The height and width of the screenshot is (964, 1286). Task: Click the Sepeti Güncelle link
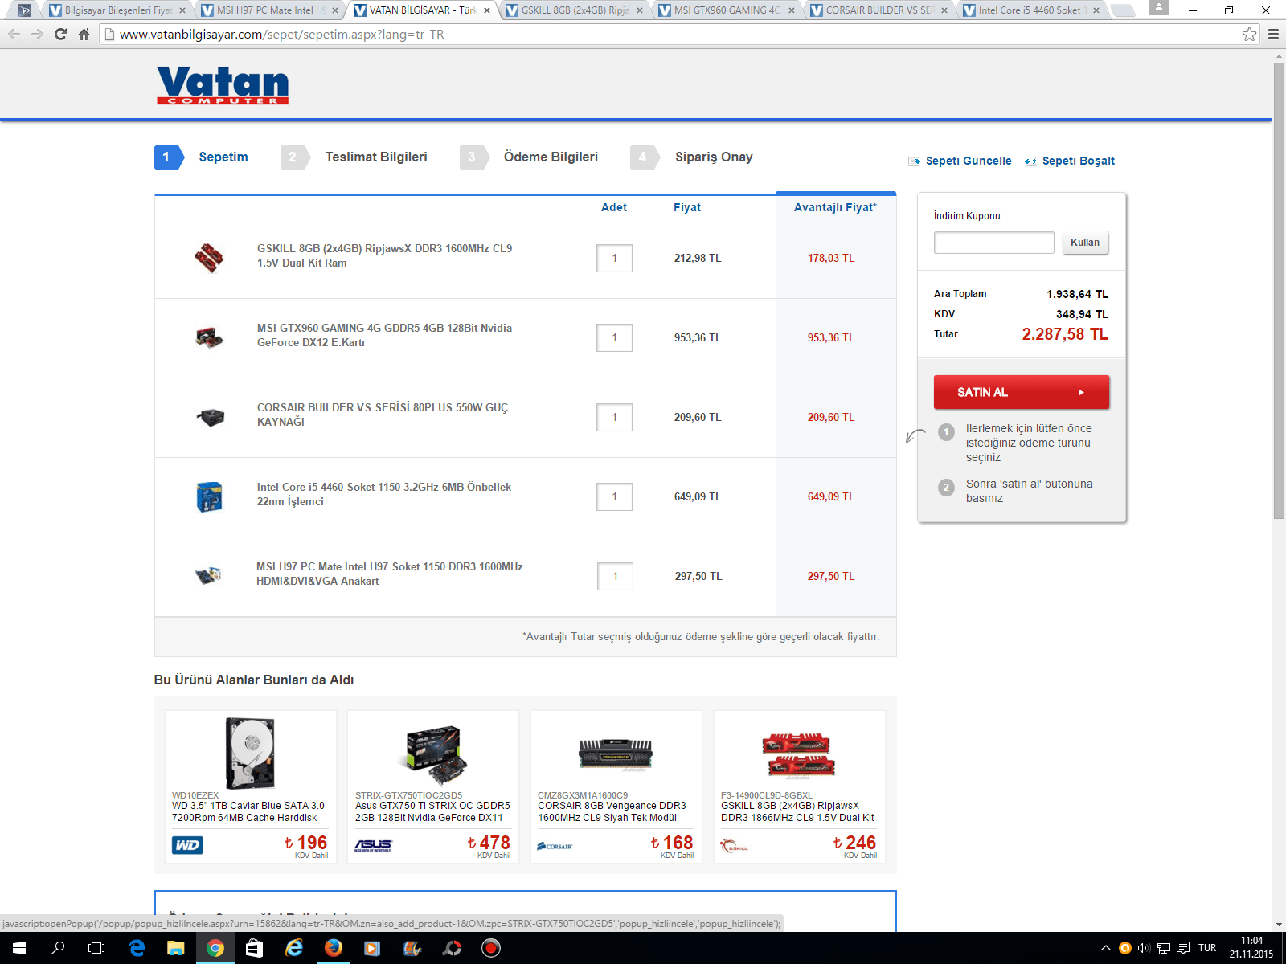point(969,161)
